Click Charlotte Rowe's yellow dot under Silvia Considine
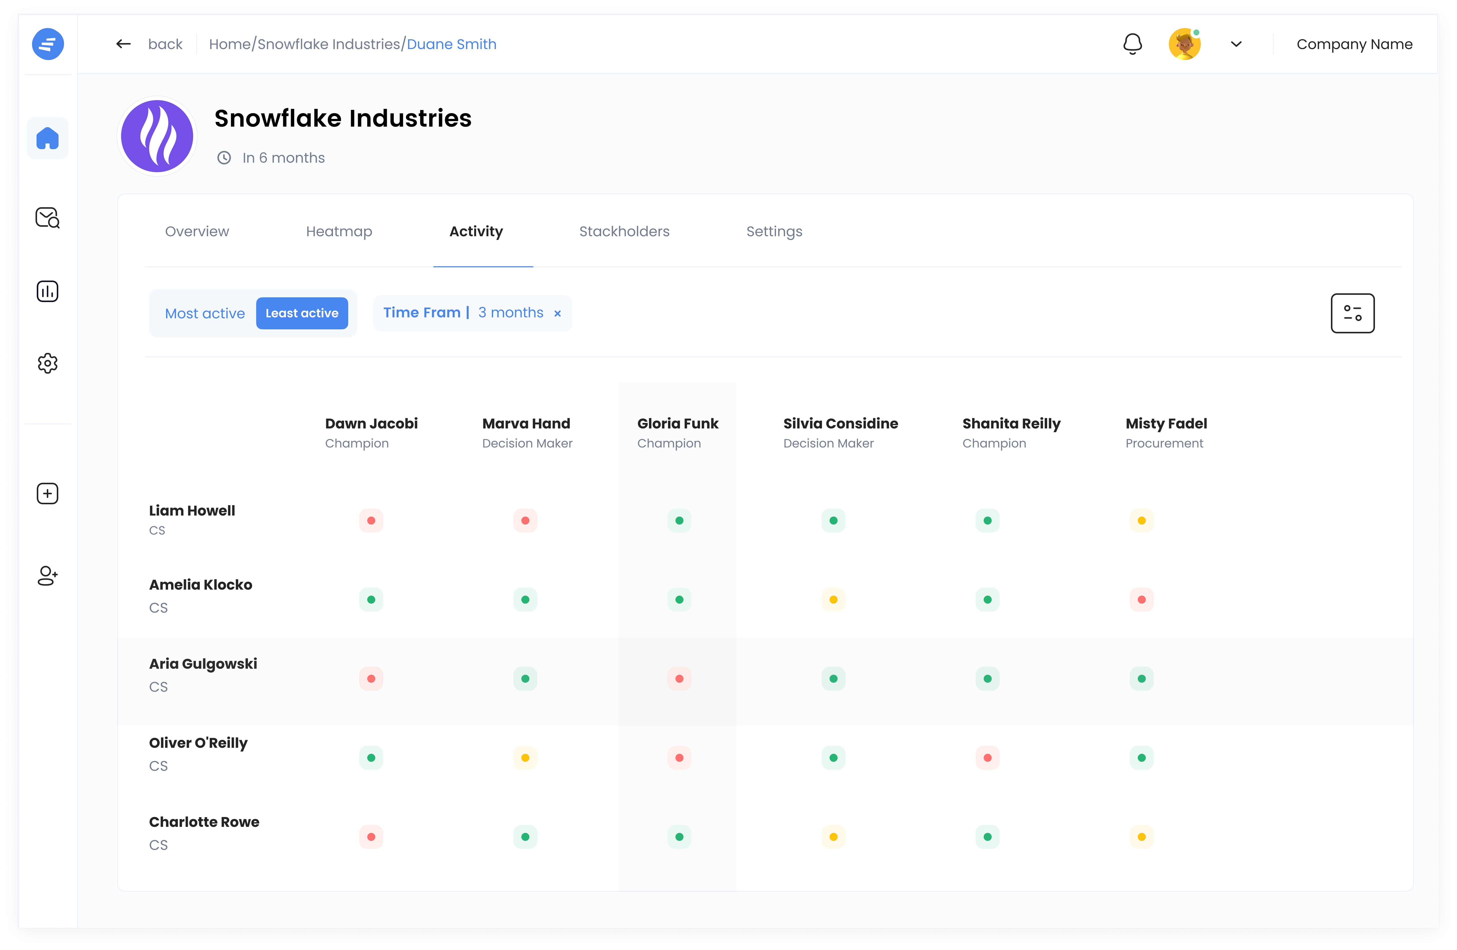This screenshot has height=950, width=1457. click(x=833, y=837)
